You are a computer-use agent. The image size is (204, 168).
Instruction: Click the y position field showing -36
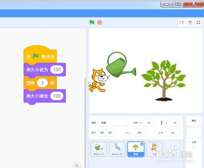pos(175,123)
